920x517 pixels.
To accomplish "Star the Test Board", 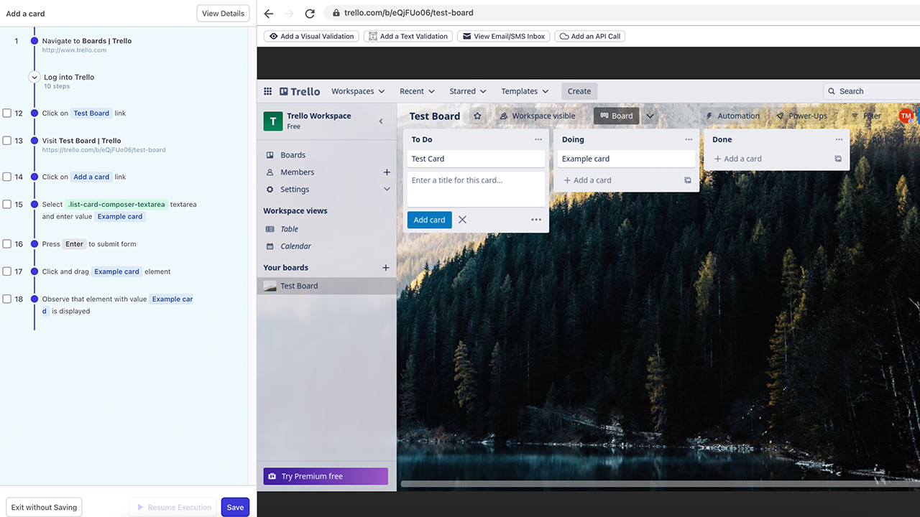I will pyautogui.click(x=477, y=116).
